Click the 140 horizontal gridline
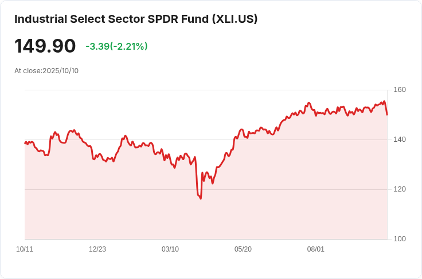The height and width of the screenshot is (279, 422). 206,139
